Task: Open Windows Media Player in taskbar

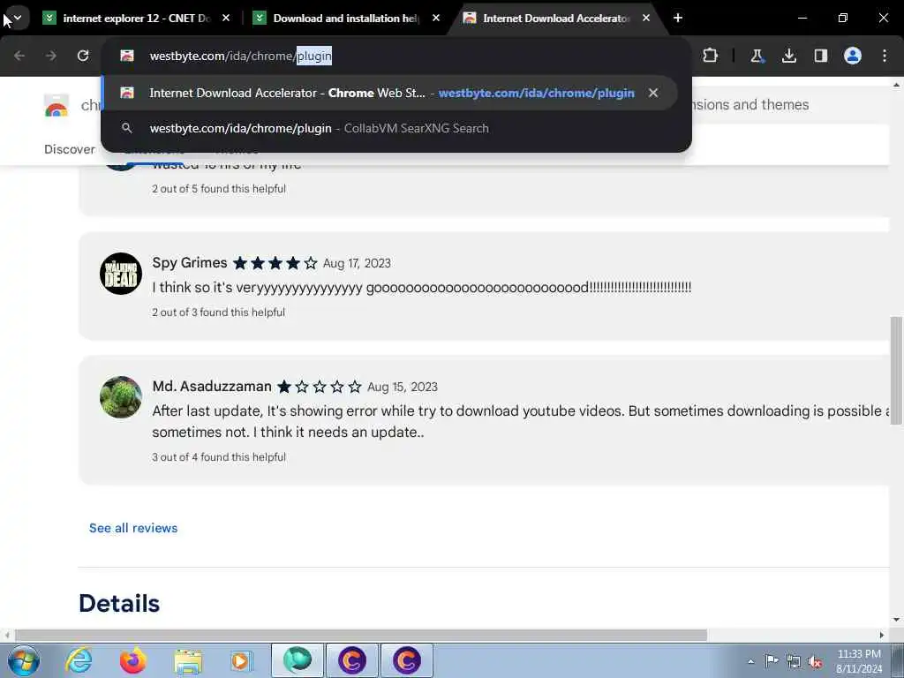Action: (241, 660)
